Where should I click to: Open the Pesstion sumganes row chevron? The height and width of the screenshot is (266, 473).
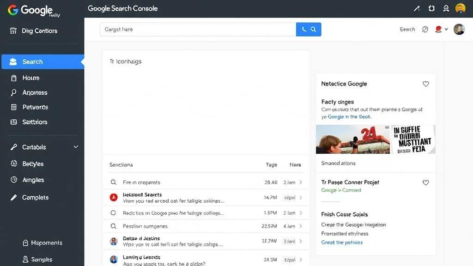click(301, 226)
